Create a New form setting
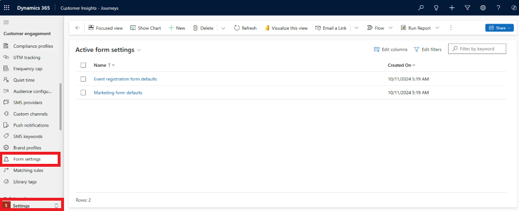The height and width of the screenshot is (211, 519). 177,28
